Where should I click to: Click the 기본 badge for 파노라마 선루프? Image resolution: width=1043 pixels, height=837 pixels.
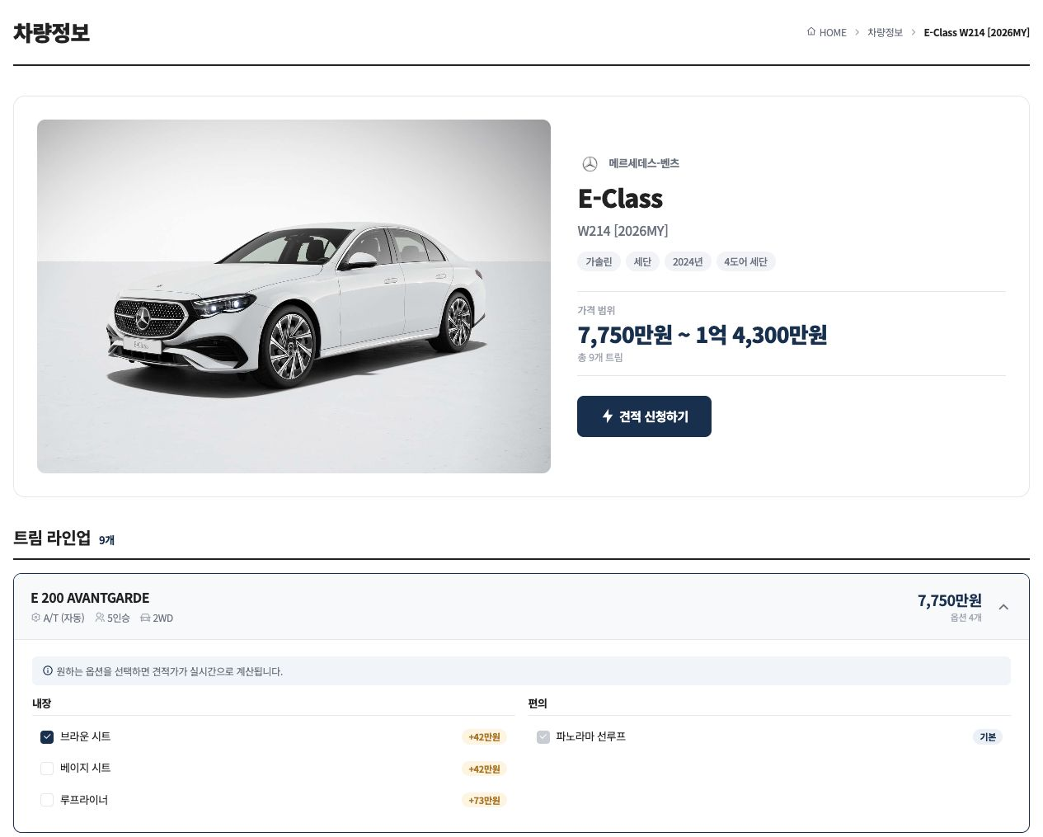pyautogui.click(x=988, y=737)
